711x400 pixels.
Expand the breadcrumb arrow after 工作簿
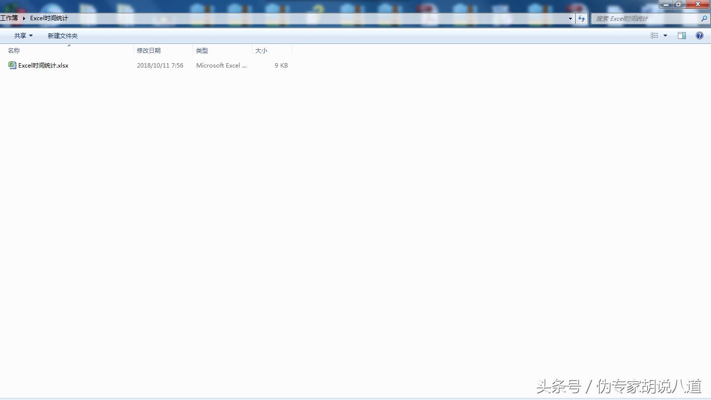(x=24, y=18)
